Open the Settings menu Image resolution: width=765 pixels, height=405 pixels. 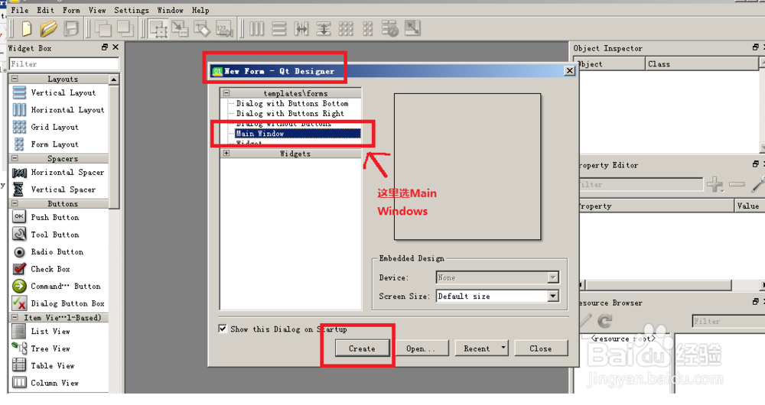point(132,10)
